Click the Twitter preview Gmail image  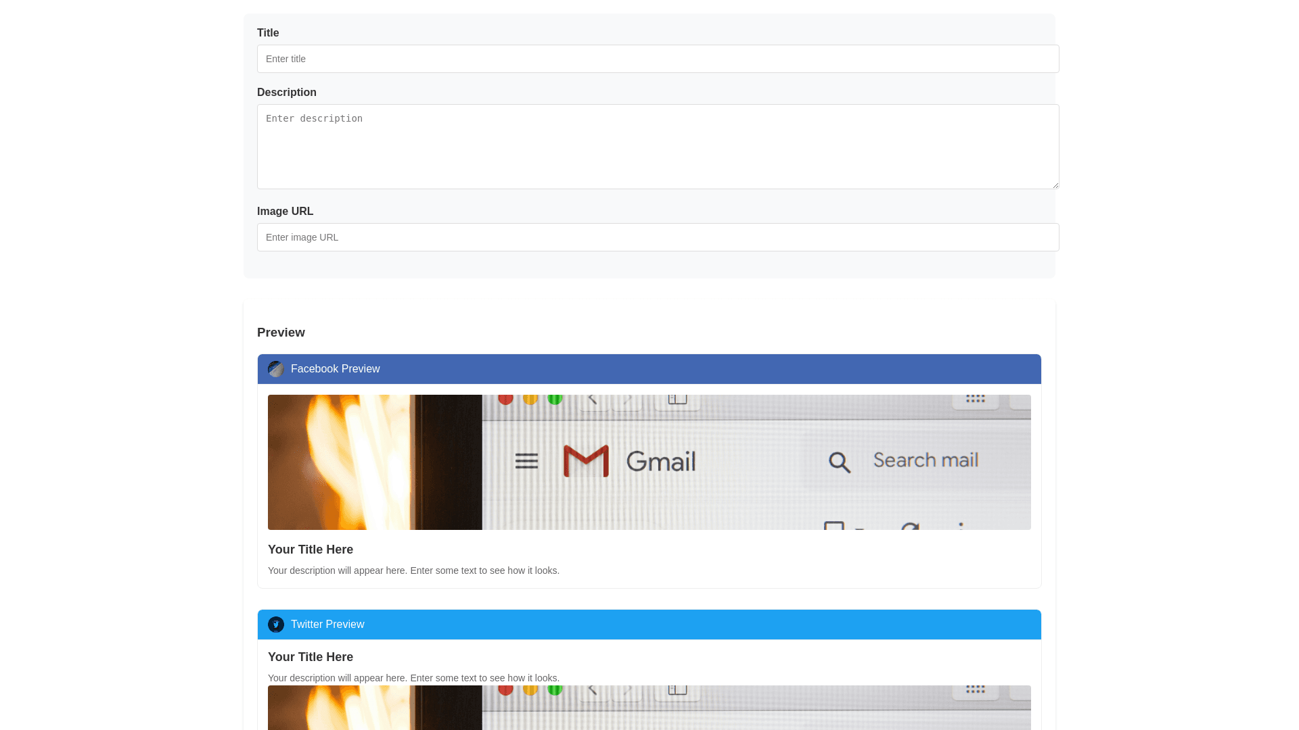(x=649, y=708)
